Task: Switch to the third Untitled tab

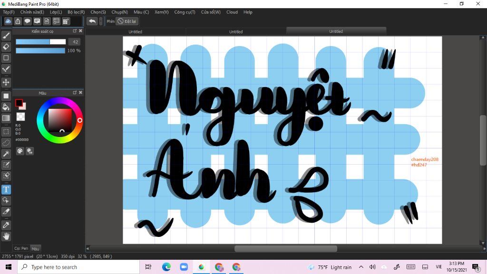Action: pyautogui.click(x=336, y=31)
